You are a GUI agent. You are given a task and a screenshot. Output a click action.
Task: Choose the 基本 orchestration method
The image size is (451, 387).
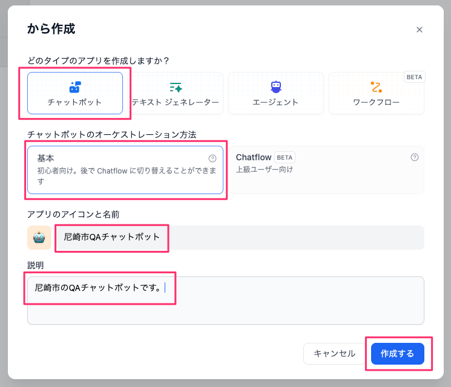pyautogui.click(x=125, y=170)
